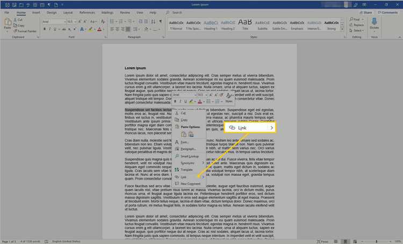Click the ribbon Text Highlight Color button
Viewport: 403px width, 244px height.
click(90, 29)
